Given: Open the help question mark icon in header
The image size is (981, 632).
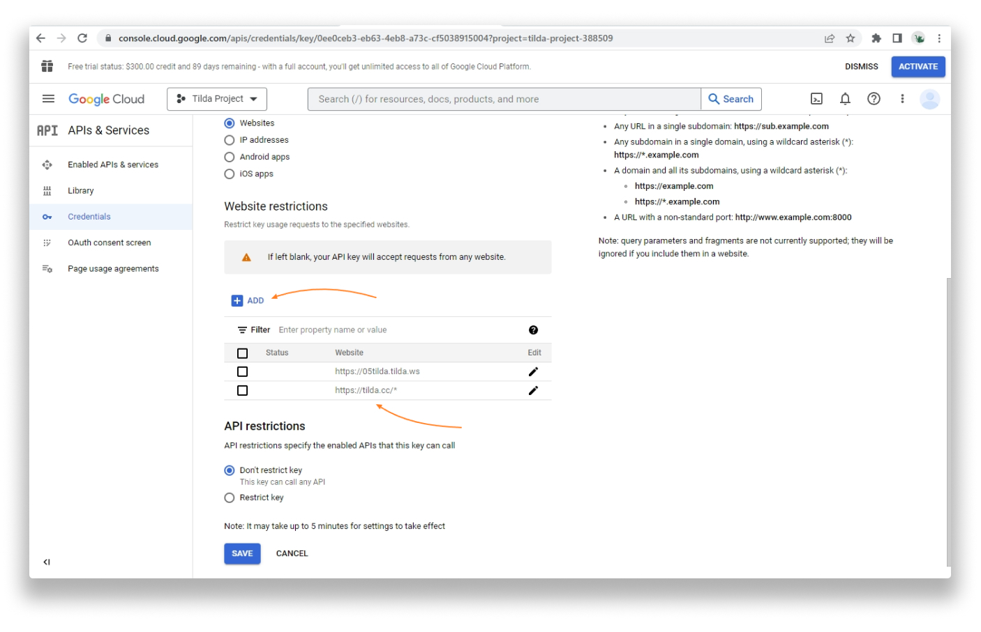Looking at the screenshot, I should (x=874, y=99).
